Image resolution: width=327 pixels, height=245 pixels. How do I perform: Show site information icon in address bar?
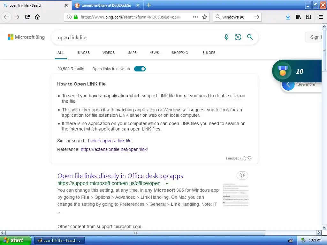[x=69, y=17]
